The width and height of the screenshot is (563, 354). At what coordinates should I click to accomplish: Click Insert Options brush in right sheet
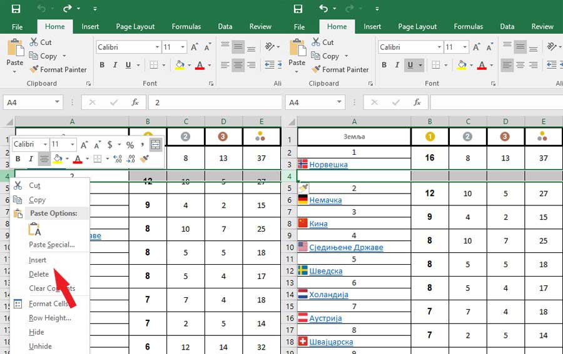[303, 188]
